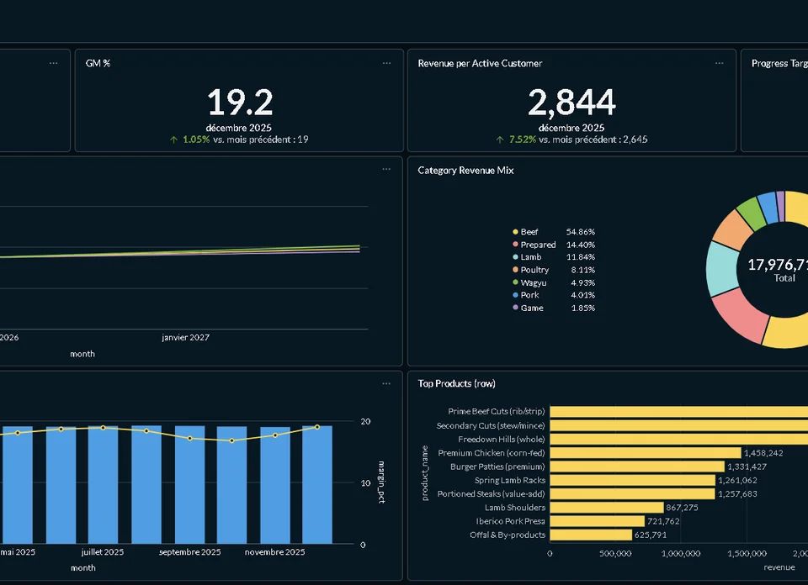Image resolution: width=808 pixels, height=585 pixels.
Task: Click the 19.2 GM value
Action: coord(240,103)
